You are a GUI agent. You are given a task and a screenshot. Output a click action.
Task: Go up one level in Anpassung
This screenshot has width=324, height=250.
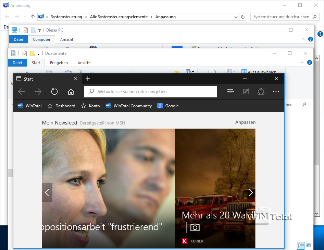[x=33, y=16]
